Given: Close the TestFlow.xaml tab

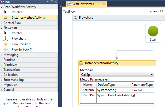Looking at the screenshot, I should (x=103, y=4).
